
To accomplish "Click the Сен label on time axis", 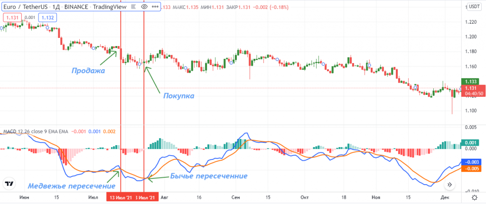I will (x=235, y=197).
